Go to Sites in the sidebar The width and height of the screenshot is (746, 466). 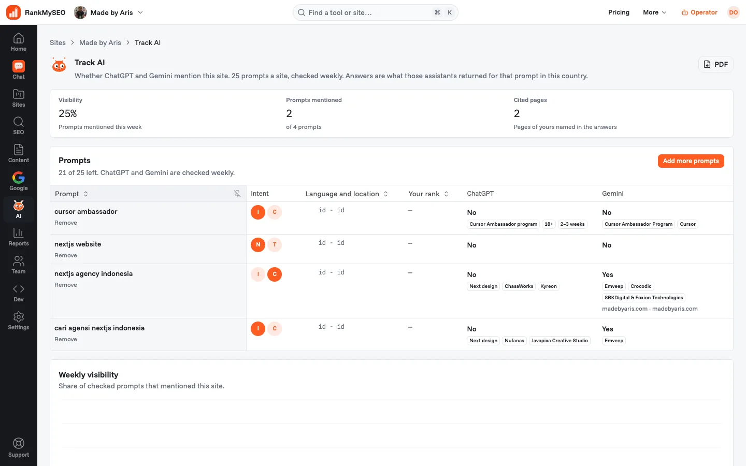[x=19, y=98]
